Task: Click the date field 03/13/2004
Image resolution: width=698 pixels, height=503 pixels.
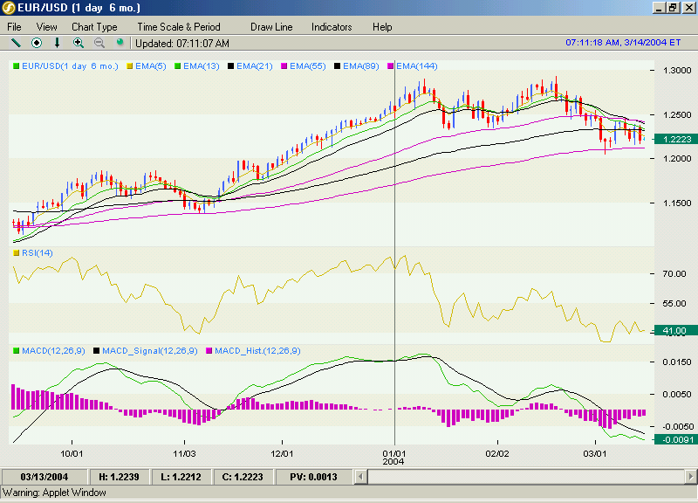Action: click(44, 477)
